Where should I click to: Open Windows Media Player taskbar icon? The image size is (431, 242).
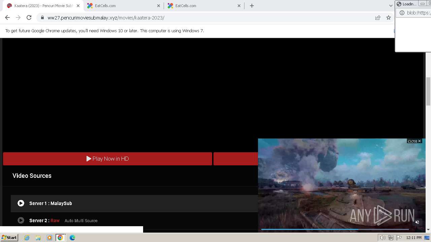coord(49,238)
